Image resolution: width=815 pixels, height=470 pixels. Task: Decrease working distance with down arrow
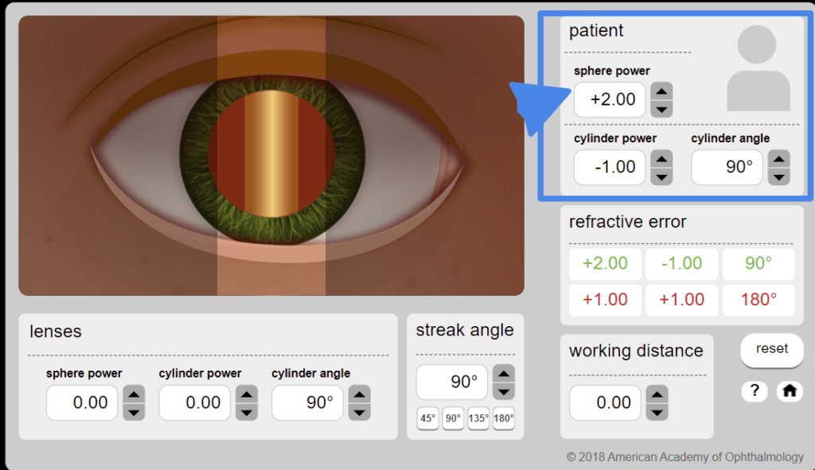click(657, 412)
